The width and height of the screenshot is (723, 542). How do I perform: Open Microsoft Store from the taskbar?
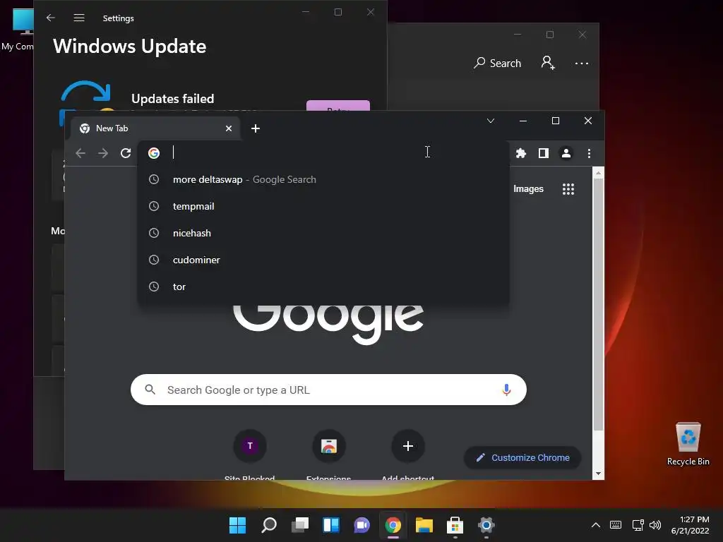coord(455,525)
